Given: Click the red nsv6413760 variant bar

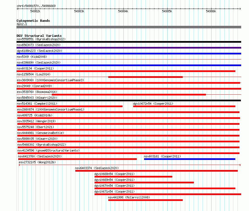Looking at the screenshot, I should pos(77,159).
